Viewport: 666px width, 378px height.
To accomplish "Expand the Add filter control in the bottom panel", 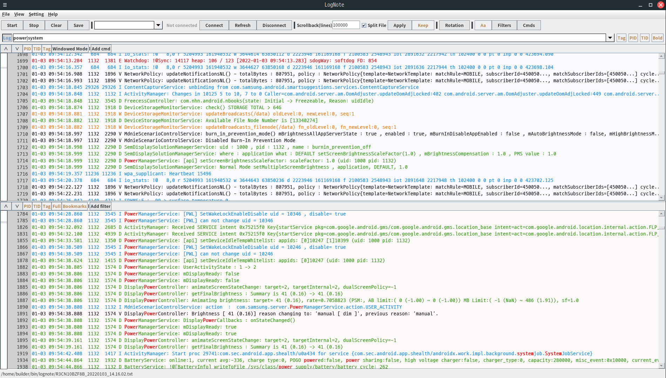I will (100, 206).
